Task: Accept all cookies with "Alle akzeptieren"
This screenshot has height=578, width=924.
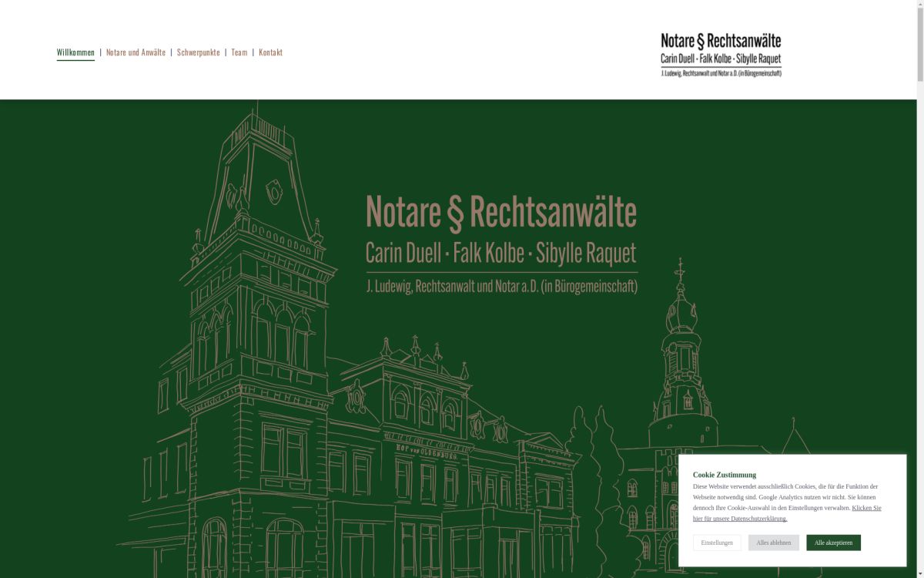Action: pos(833,543)
